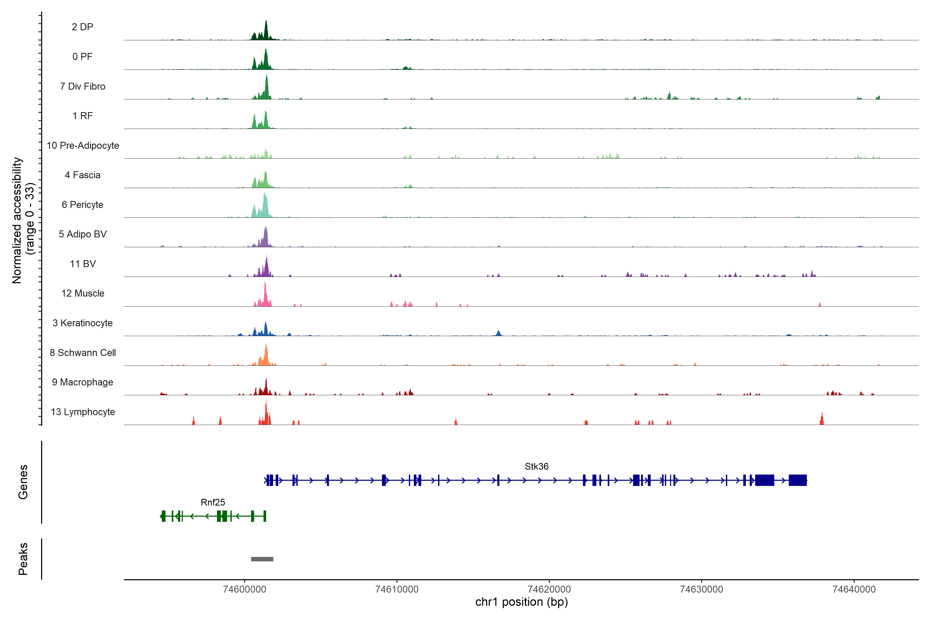
Task: Click the 74640000 axis tick label
Action: (x=854, y=589)
